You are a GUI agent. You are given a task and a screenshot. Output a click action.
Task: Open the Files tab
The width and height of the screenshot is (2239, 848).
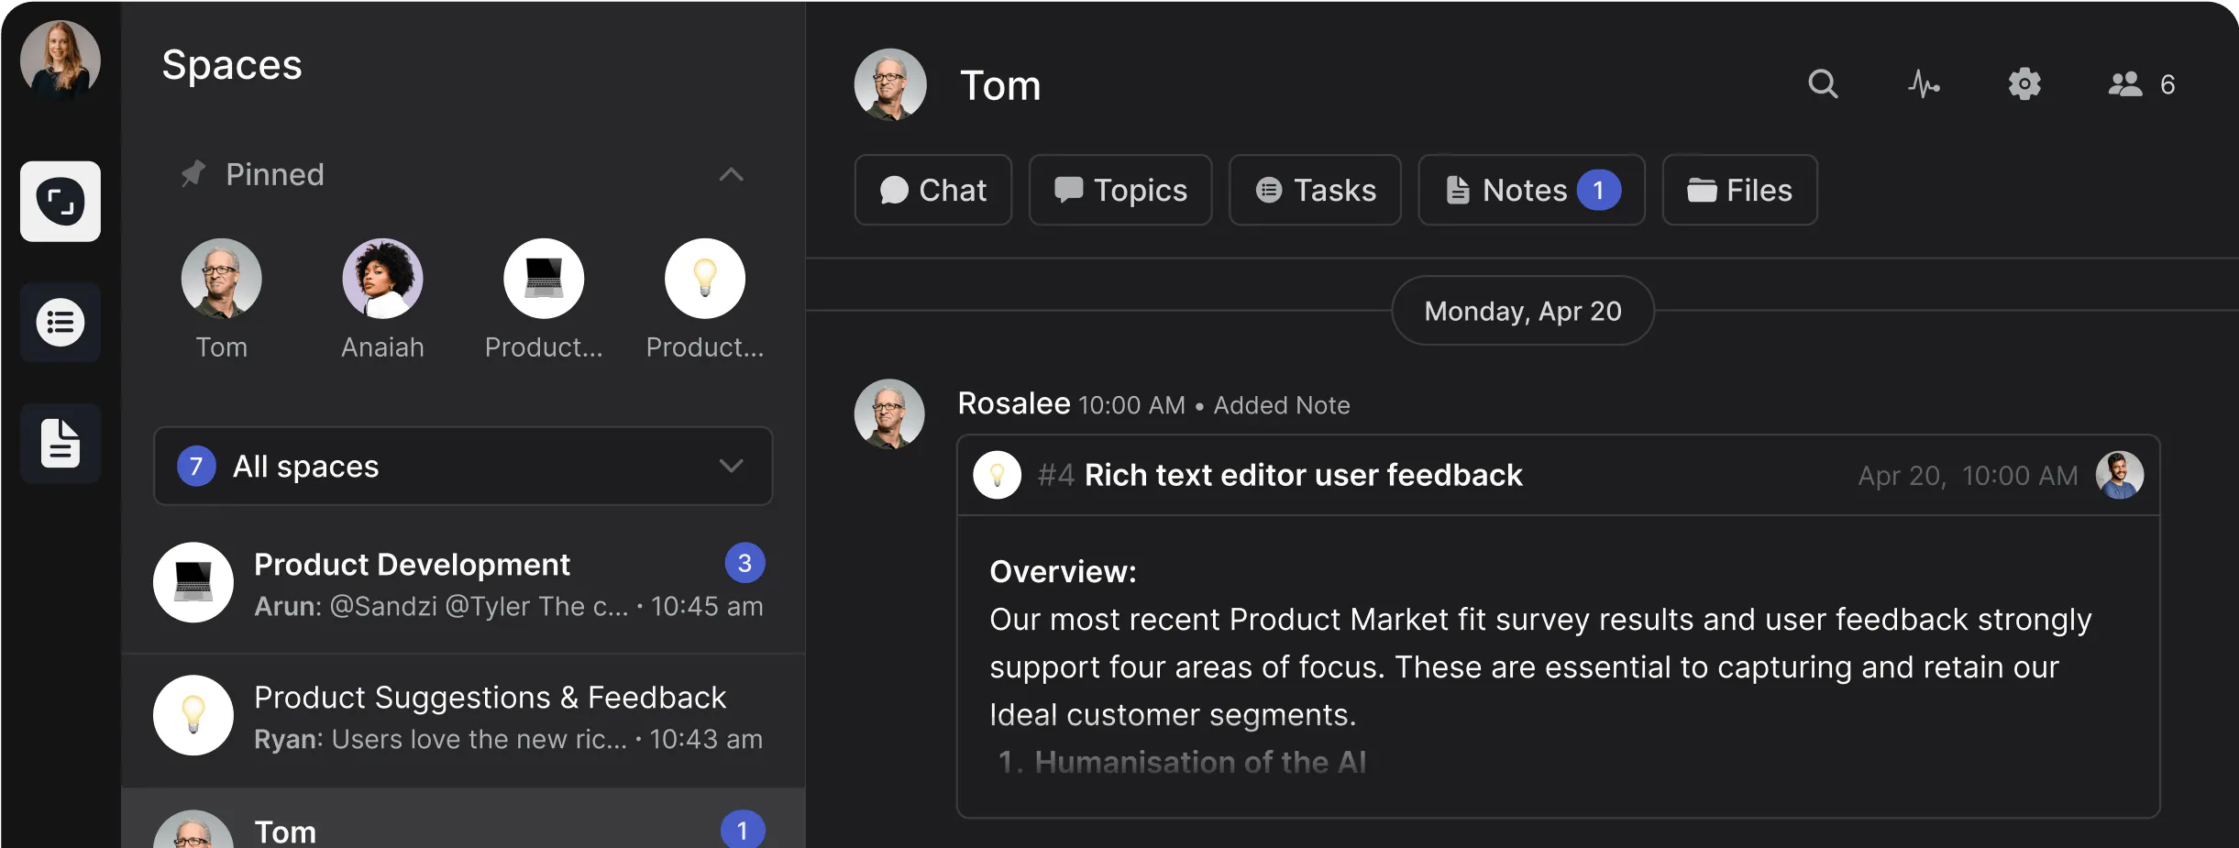point(1739,190)
